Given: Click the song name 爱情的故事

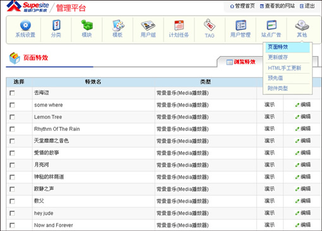Looking at the screenshot, I should tap(46, 153).
